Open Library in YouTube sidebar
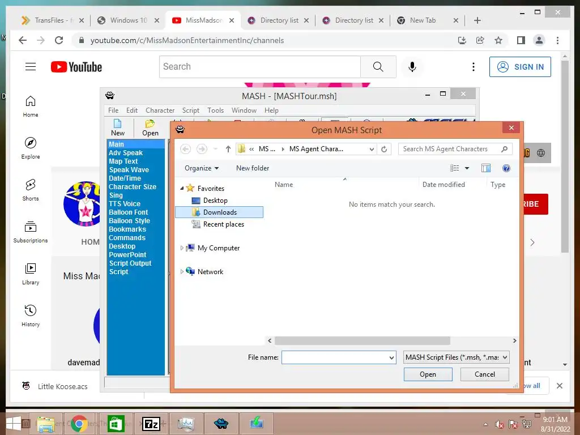The width and height of the screenshot is (580, 435). coord(31,274)
